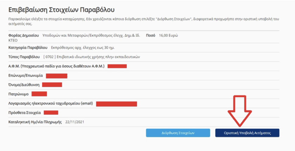295x151 pixels.
Task: Select the 16,00 Ευρώ amount
Action: (x=168, y=35)
